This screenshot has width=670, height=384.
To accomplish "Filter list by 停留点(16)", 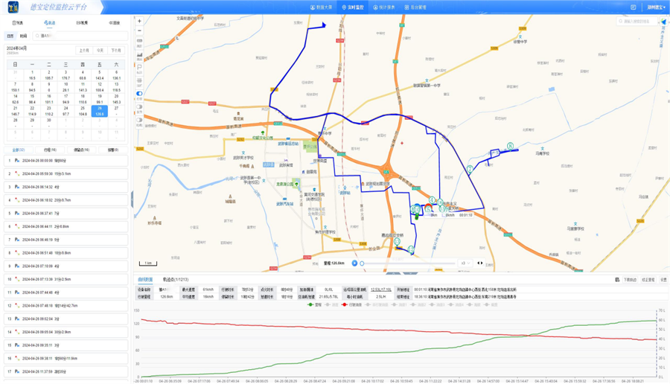I will (82, 150).
